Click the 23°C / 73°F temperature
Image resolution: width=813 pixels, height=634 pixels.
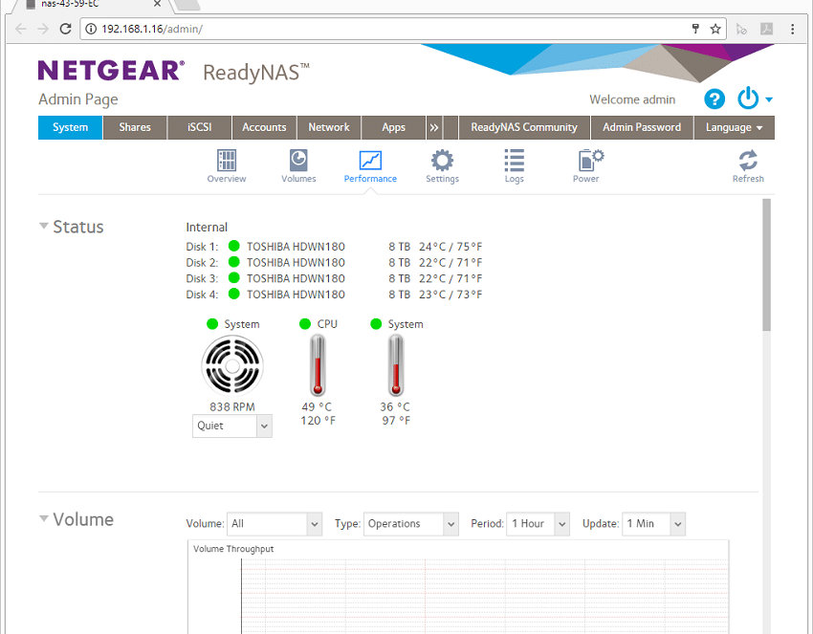[450, 295]
